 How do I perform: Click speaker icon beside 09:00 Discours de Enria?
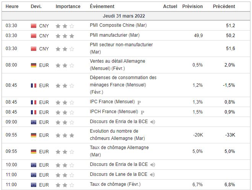pos(153,122)
